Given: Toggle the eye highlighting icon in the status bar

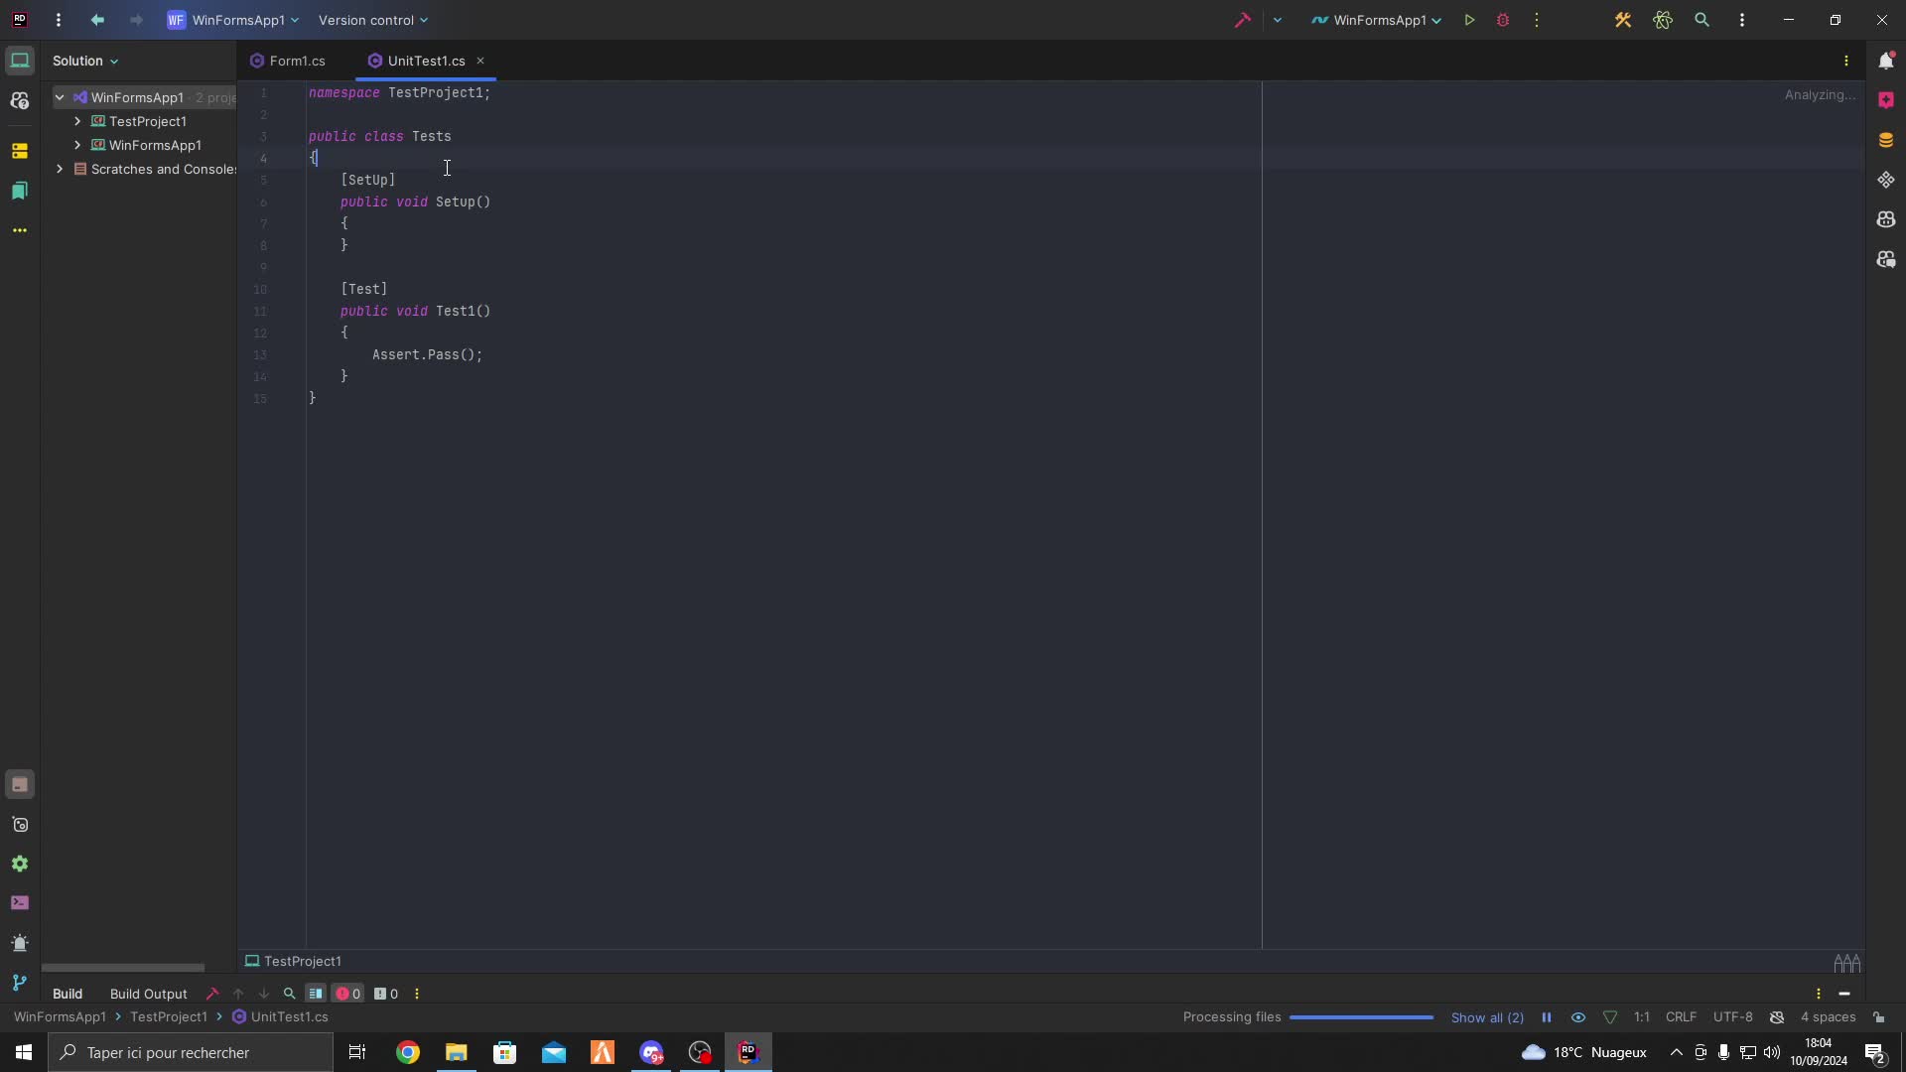Looking at the screenshot, I should 1578,1017.
